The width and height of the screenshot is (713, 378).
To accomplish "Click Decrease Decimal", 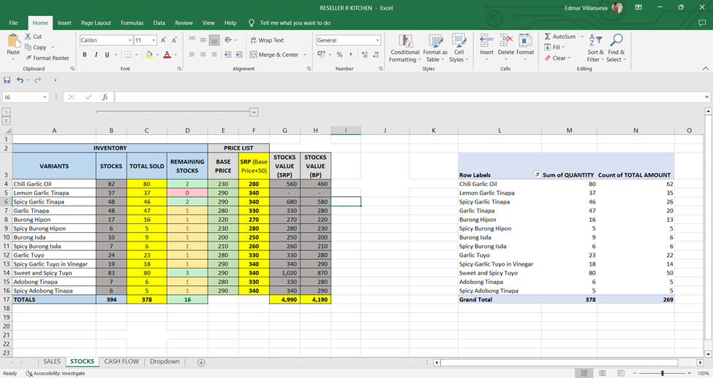I will (x=376, y=55).
